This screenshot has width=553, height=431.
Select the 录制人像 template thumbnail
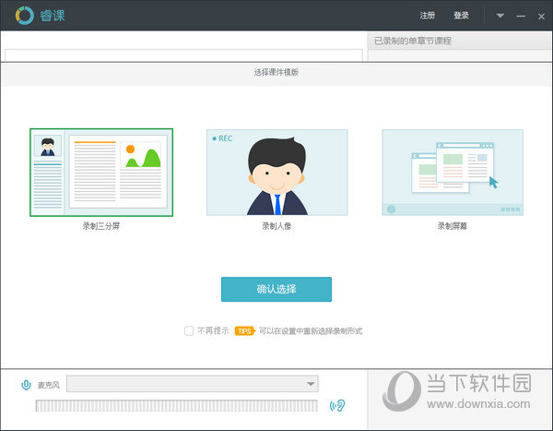tap(276, 173)
